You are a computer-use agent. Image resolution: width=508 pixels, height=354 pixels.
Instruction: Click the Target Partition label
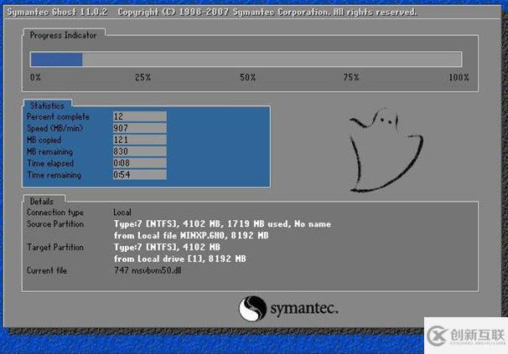(55, 247)
